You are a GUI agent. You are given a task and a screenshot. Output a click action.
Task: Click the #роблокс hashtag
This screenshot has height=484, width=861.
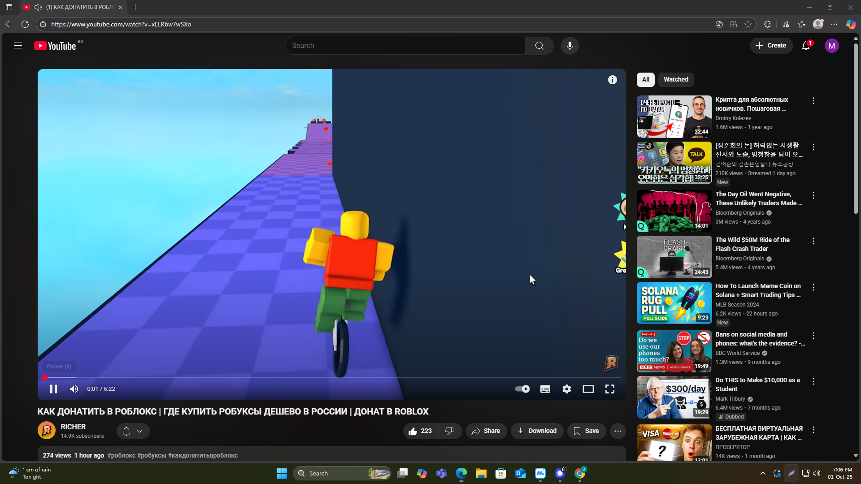[x=122, y=456]
